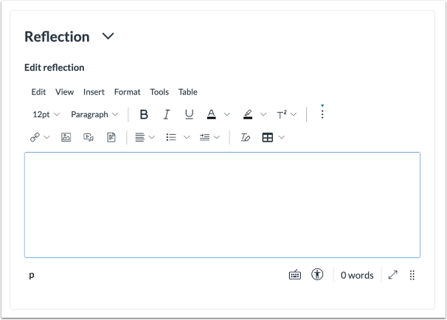The image size is (447, 320).
Task: Open alignment options dropdown arrow
Action: click(152, 137)
